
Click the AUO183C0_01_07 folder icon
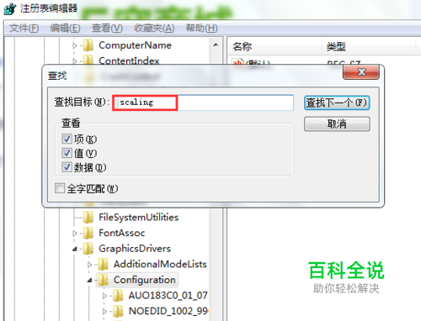coord(118,296)
